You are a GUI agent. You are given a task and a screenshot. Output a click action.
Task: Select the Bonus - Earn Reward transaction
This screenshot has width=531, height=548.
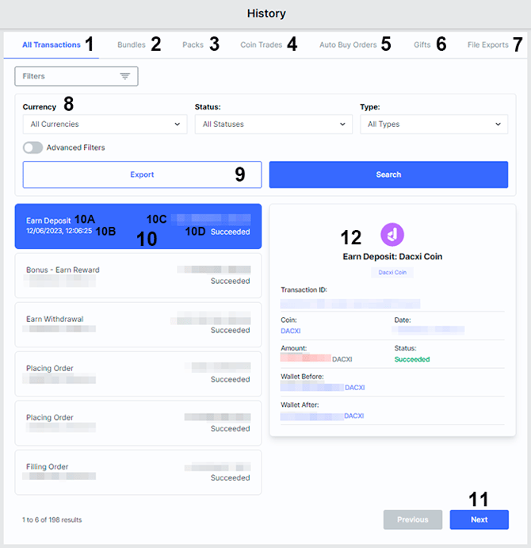tap(138, 275)
